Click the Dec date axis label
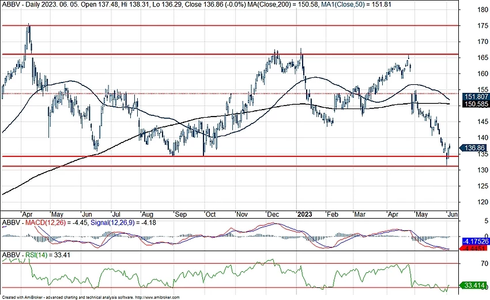 (x=273, y=215)
